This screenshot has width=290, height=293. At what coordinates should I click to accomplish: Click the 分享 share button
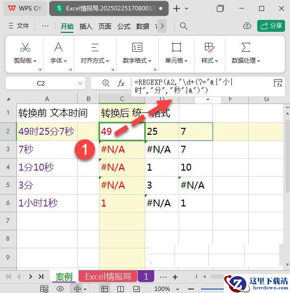pyautogui.click(x=271, y=26)
